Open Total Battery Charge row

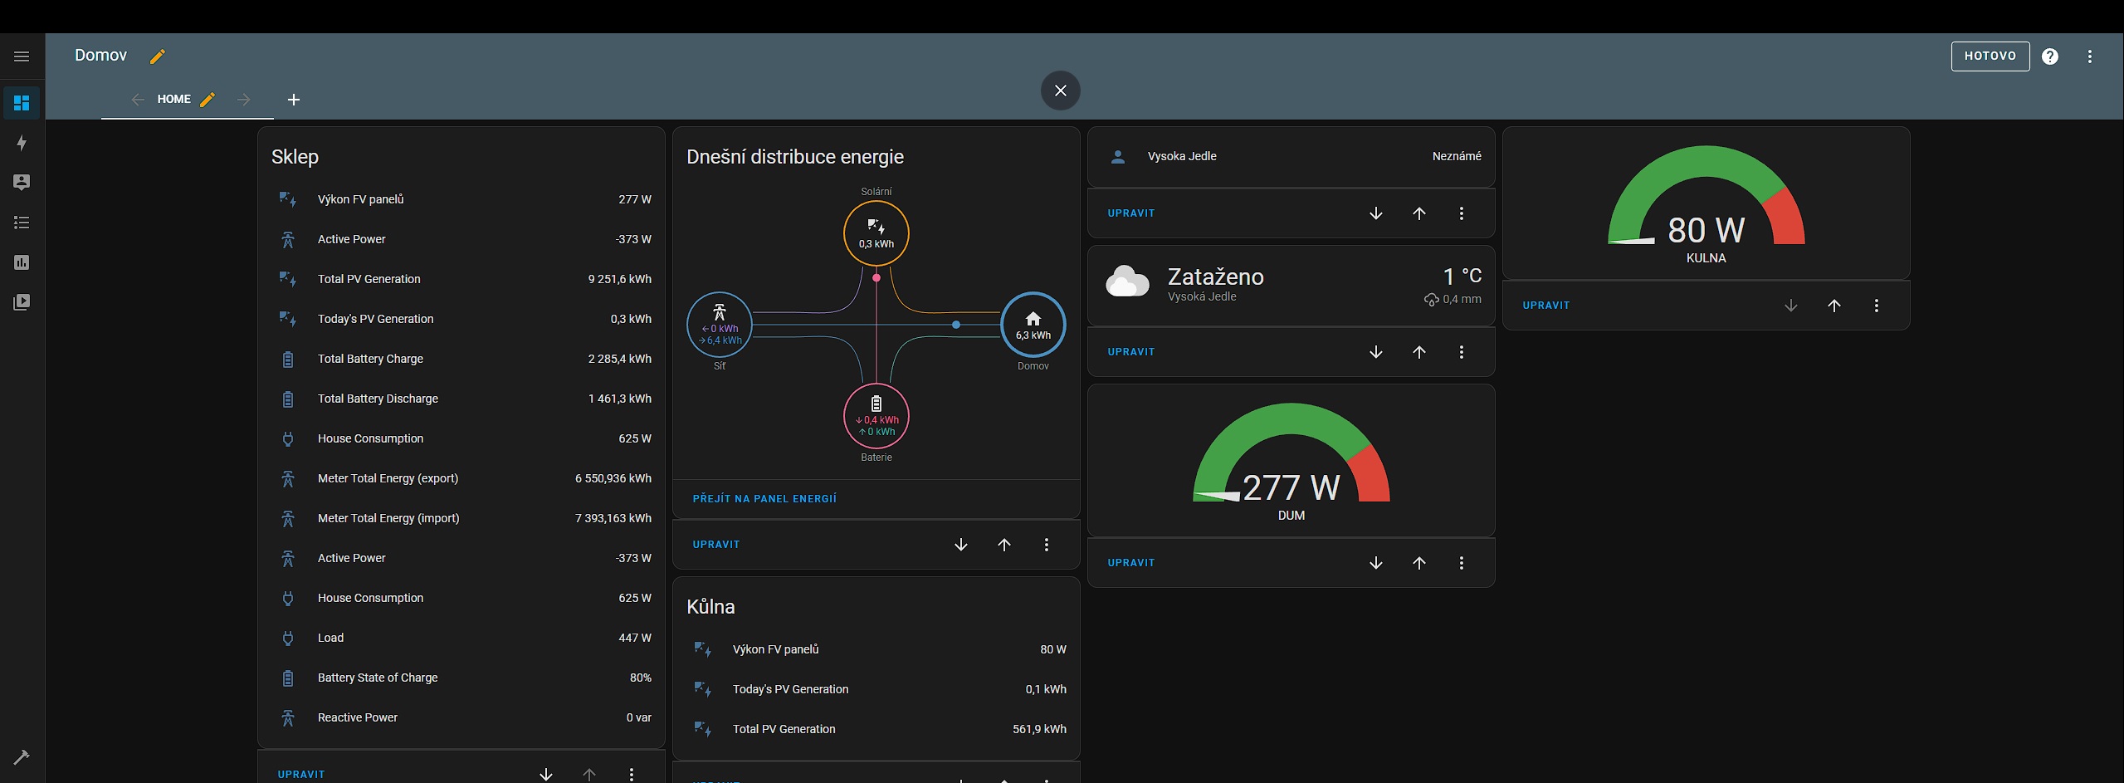point(461,359)
